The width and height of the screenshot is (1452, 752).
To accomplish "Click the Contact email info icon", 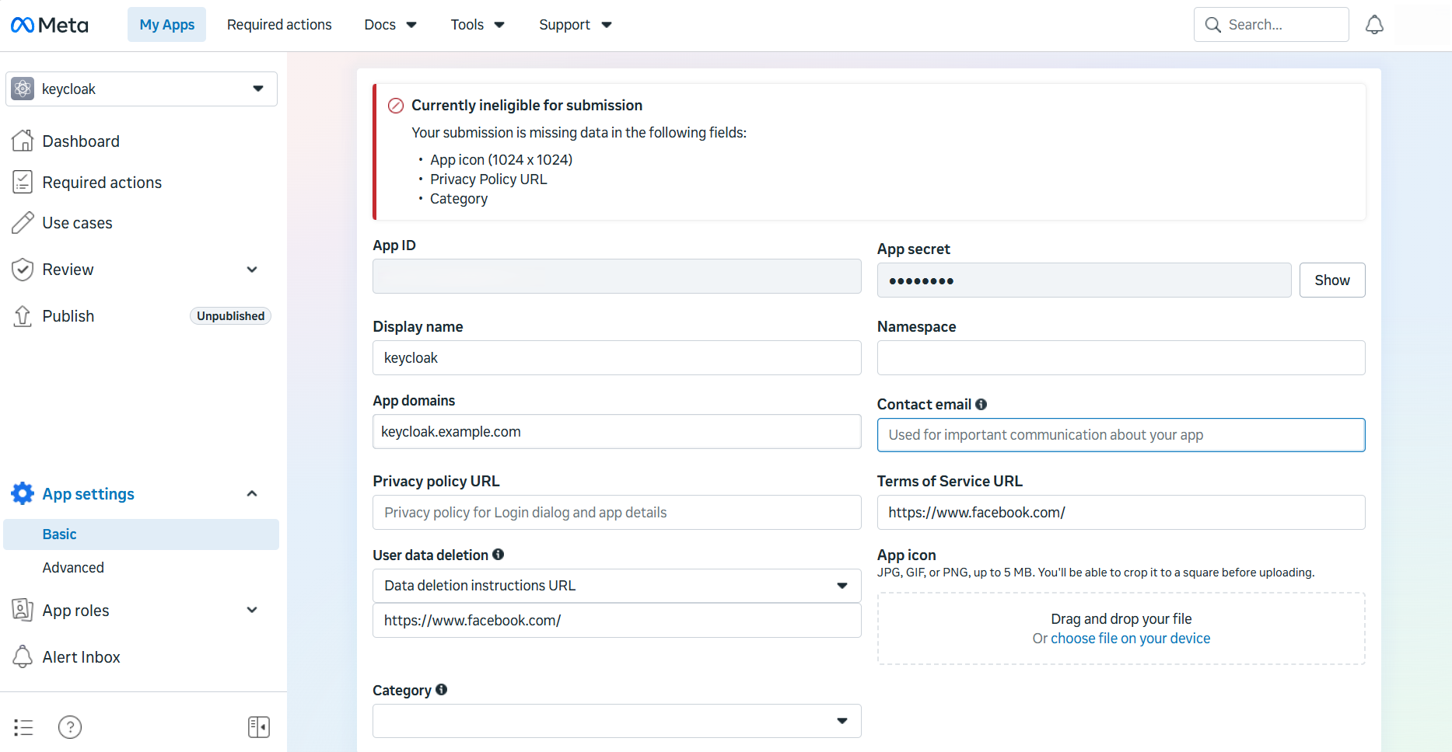I will coord(981,404).
